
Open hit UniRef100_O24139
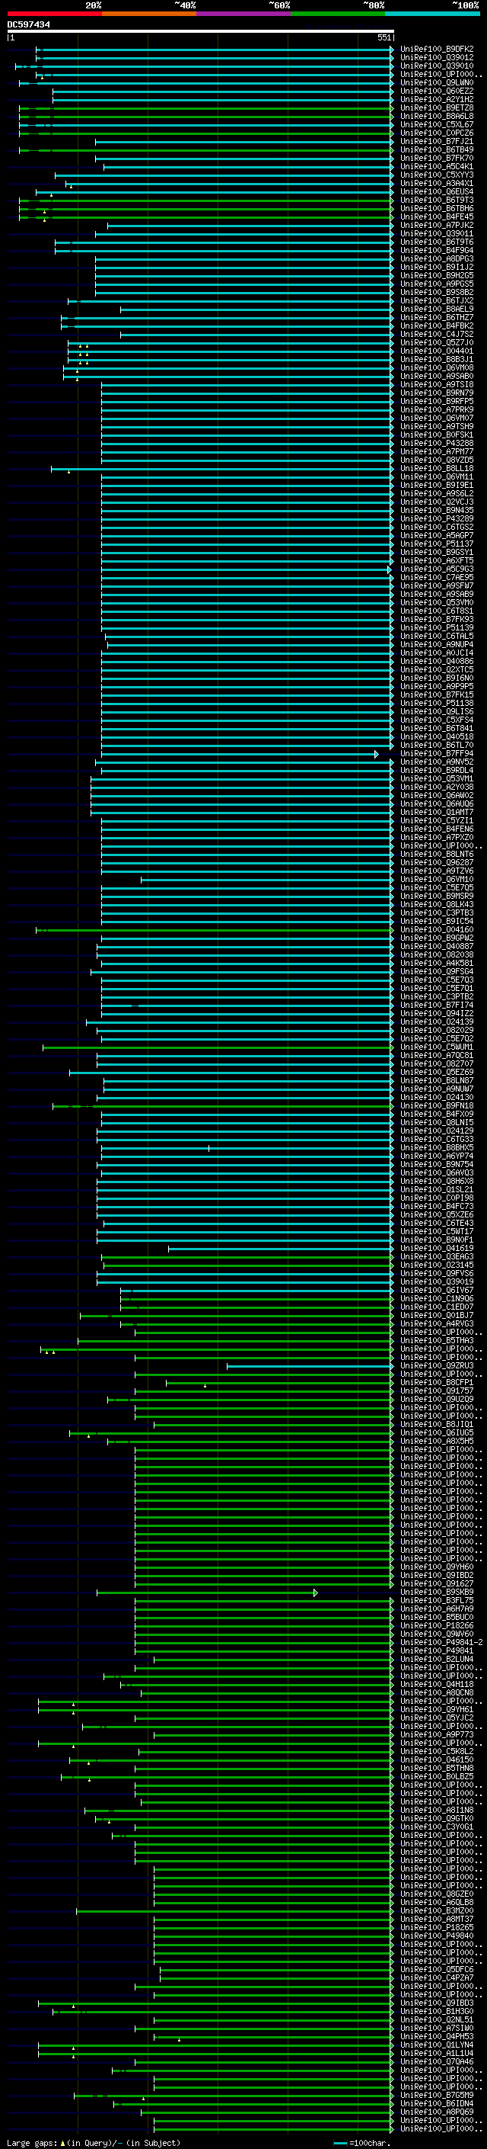pos(437,1022)
